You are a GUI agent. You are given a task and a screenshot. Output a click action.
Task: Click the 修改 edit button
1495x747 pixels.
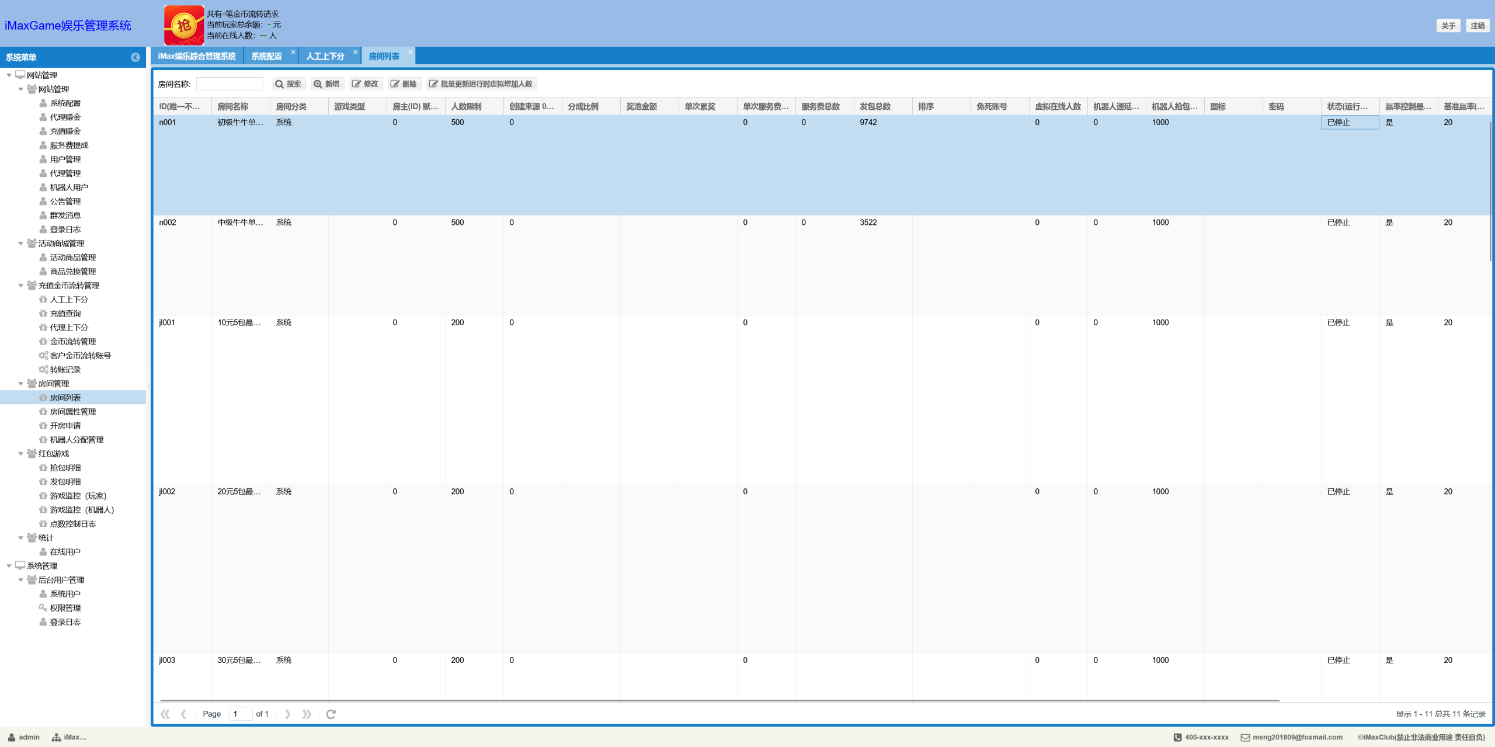(365, 84)
